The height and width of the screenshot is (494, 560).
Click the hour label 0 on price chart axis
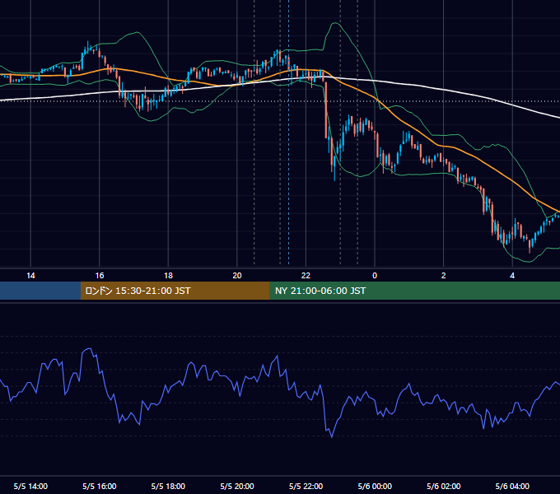pos(375,276)
